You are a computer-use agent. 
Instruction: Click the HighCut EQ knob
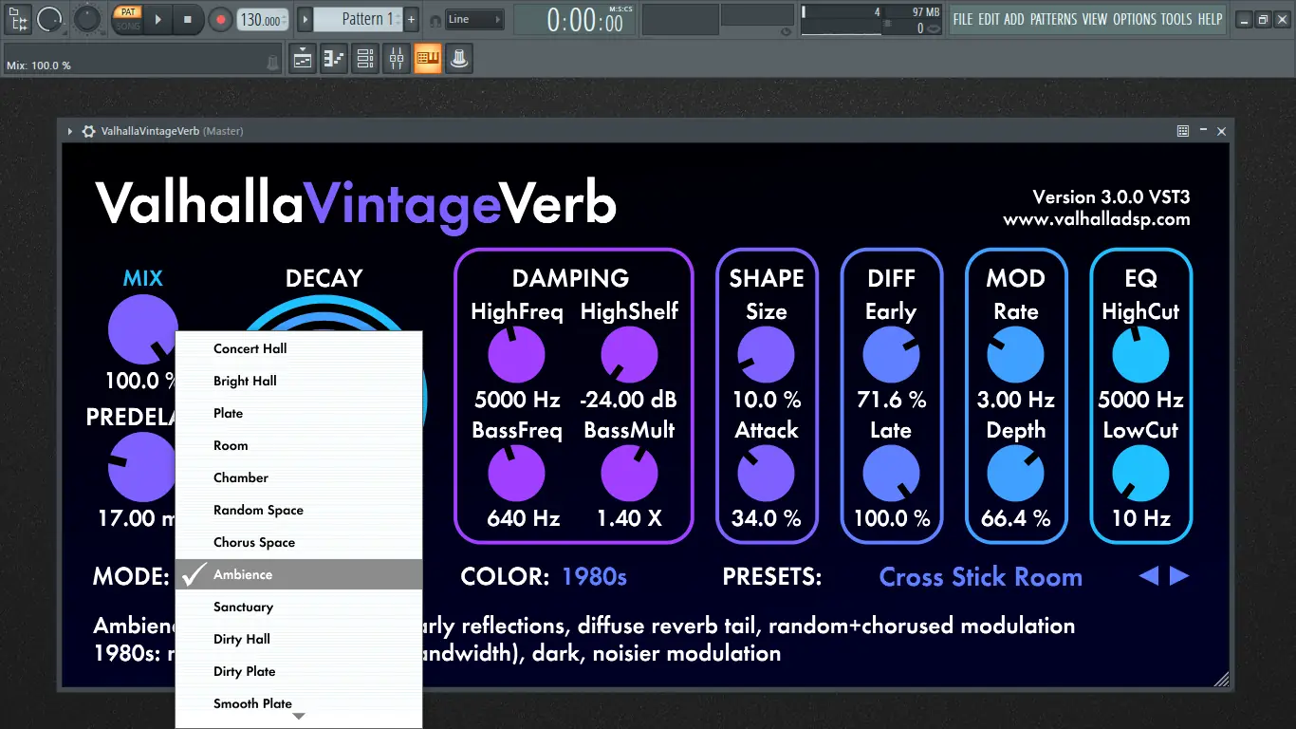coord(1140,356)
